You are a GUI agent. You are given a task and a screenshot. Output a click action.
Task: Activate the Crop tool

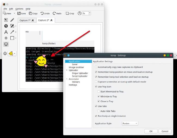click(x=70, y=13)
